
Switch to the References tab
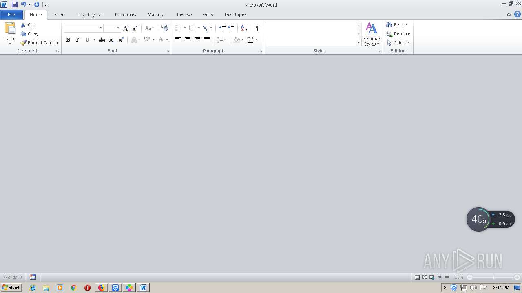(125, 15)
